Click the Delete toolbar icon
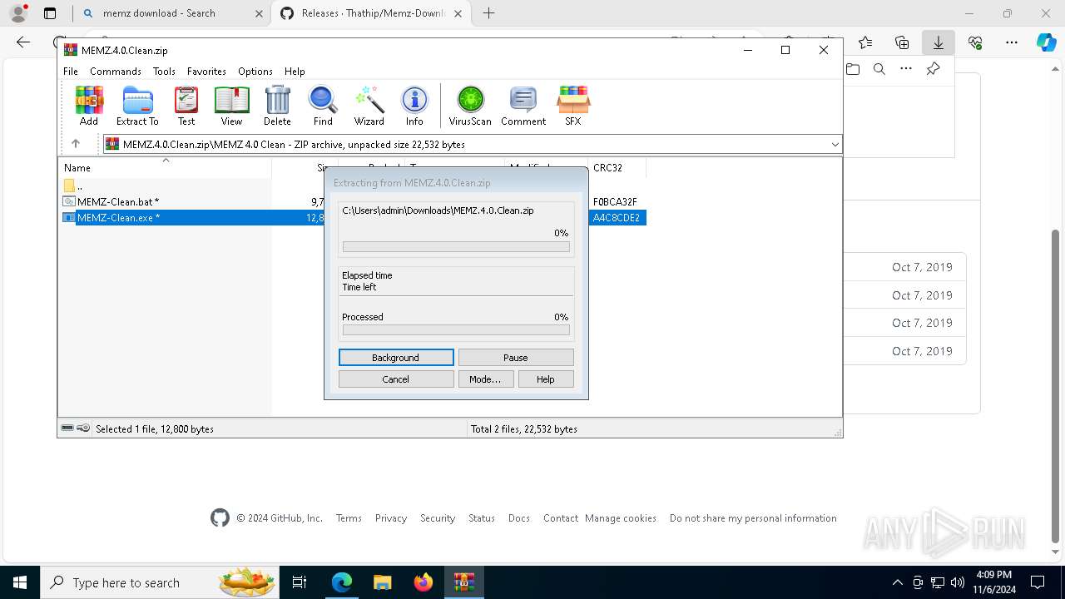Viewport: 1065px width, 599px height. click(277, 106)
